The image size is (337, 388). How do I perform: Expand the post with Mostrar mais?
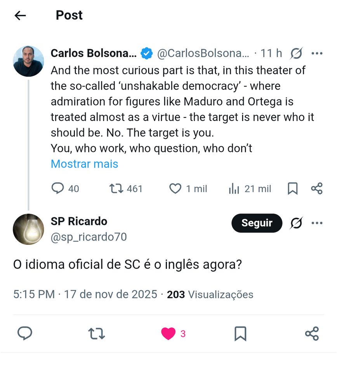[x=84, y=164]
